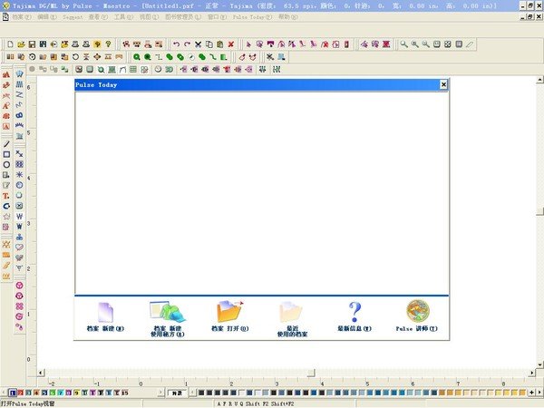The height and width of the screenshot is (408, 544).
Task: Click the Save As disk icon
Action: 43,44
